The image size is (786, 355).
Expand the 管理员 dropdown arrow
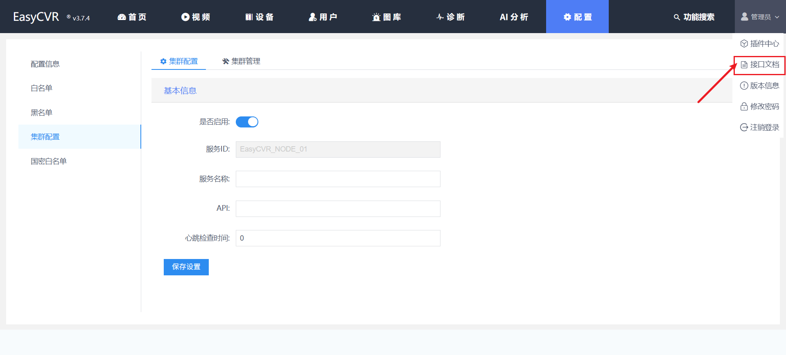(x=777, y=17)
